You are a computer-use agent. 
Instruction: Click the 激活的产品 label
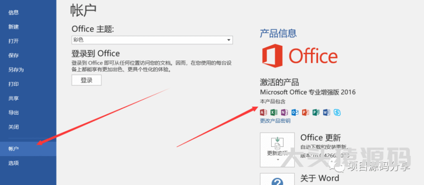click(x=279, y=82)
